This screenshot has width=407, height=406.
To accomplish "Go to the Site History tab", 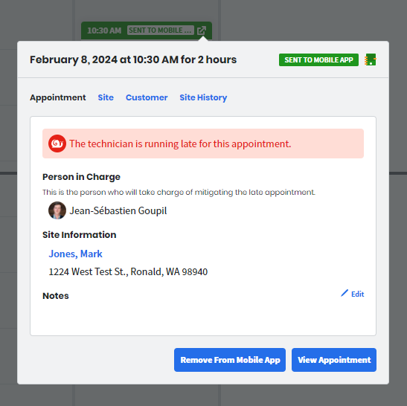I will [x=203, y=97].
